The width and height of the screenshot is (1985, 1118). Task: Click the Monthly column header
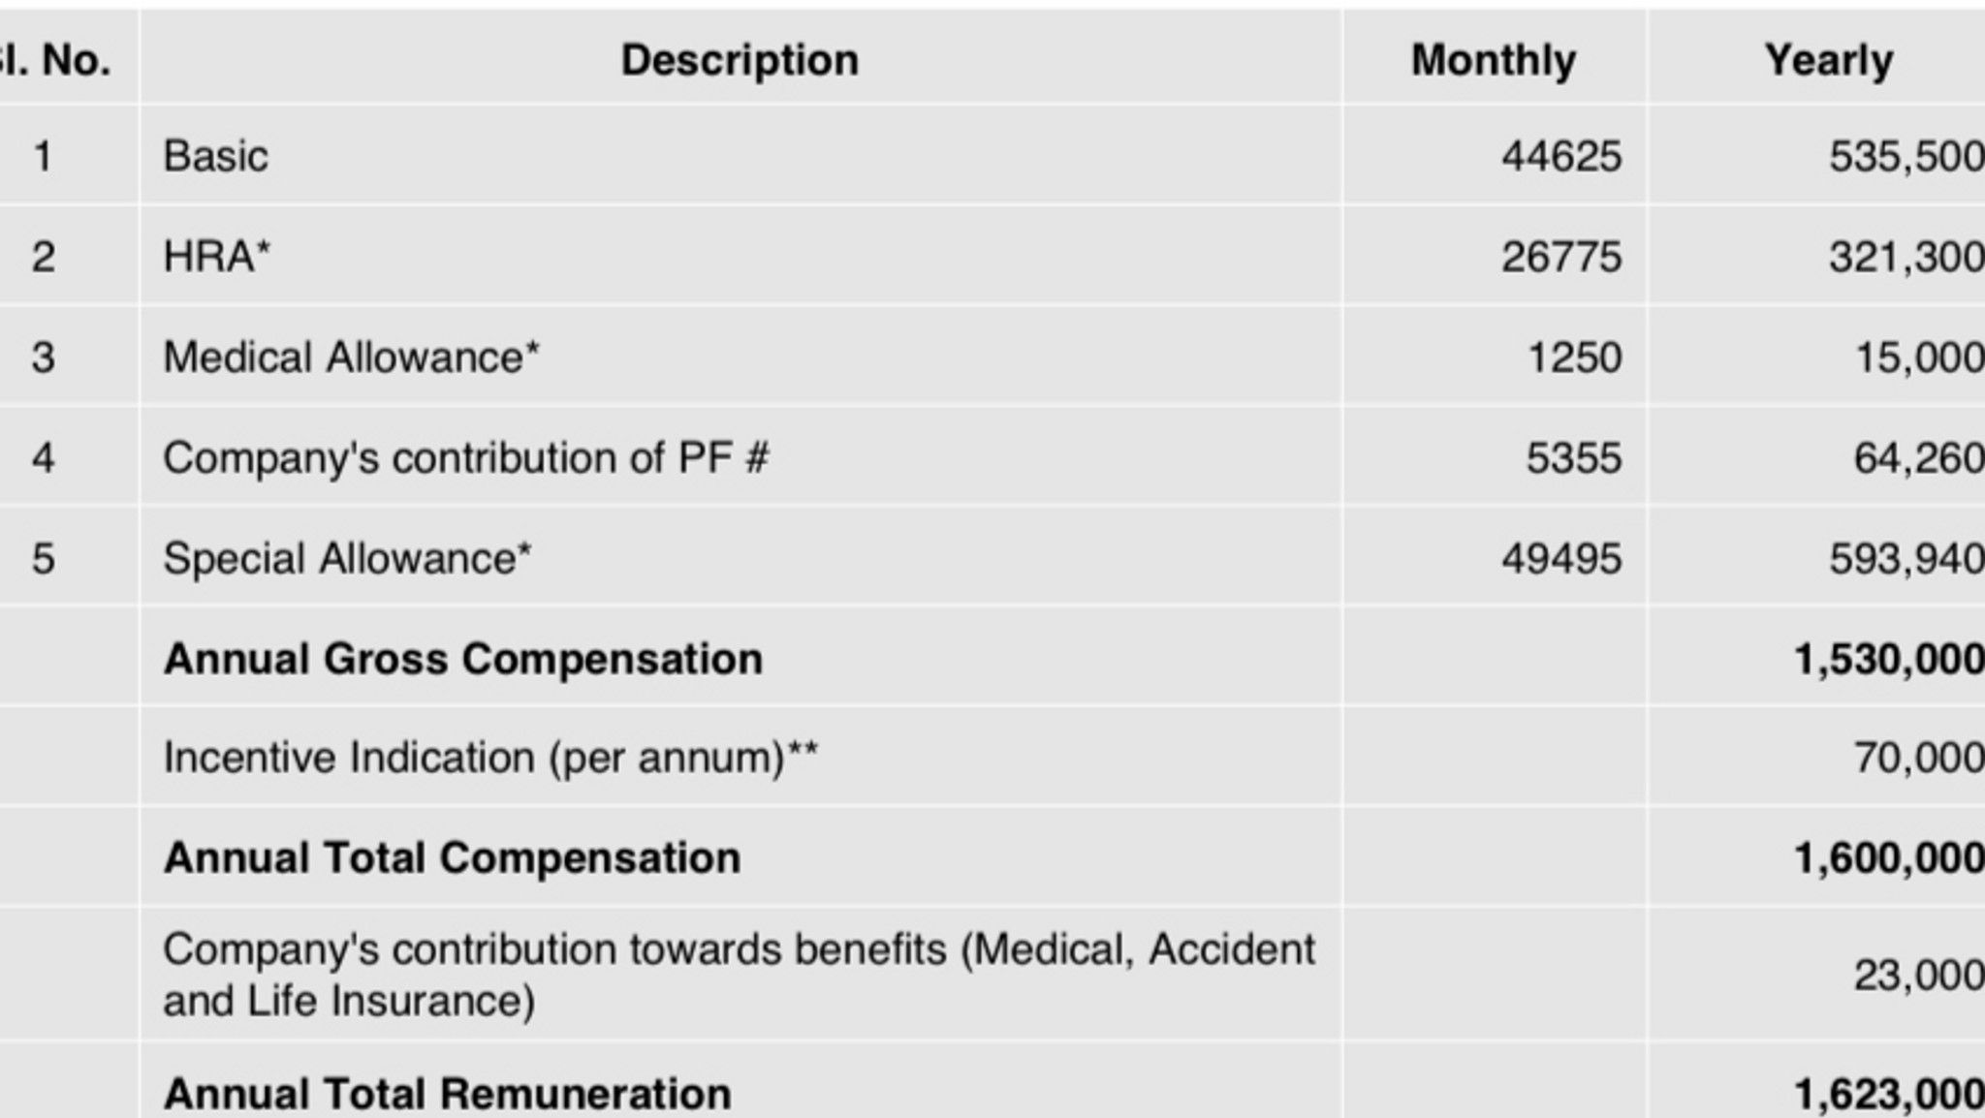(1493, 60)
